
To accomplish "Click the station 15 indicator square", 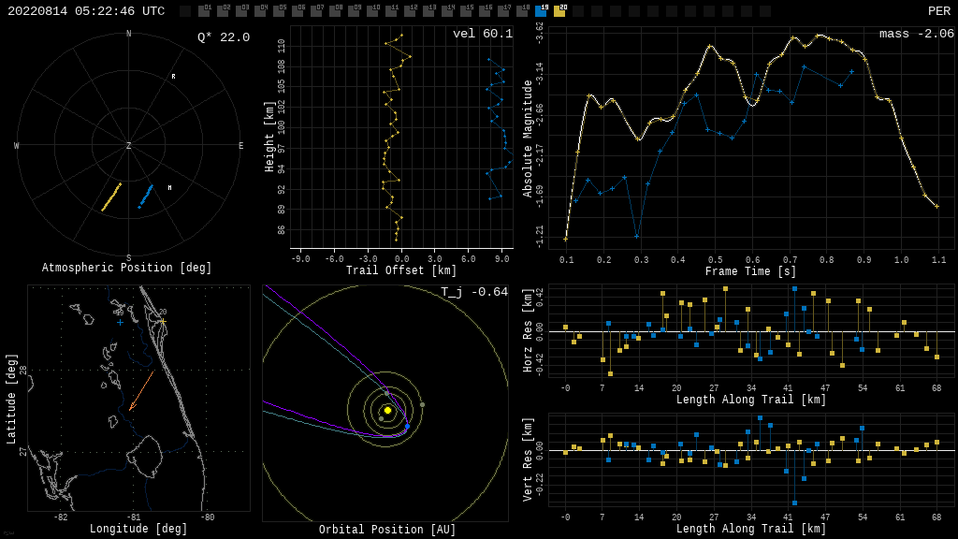I will [x=466, y=11].
